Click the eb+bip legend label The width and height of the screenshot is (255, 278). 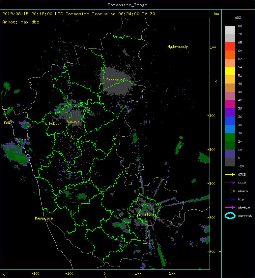(244, 207)
